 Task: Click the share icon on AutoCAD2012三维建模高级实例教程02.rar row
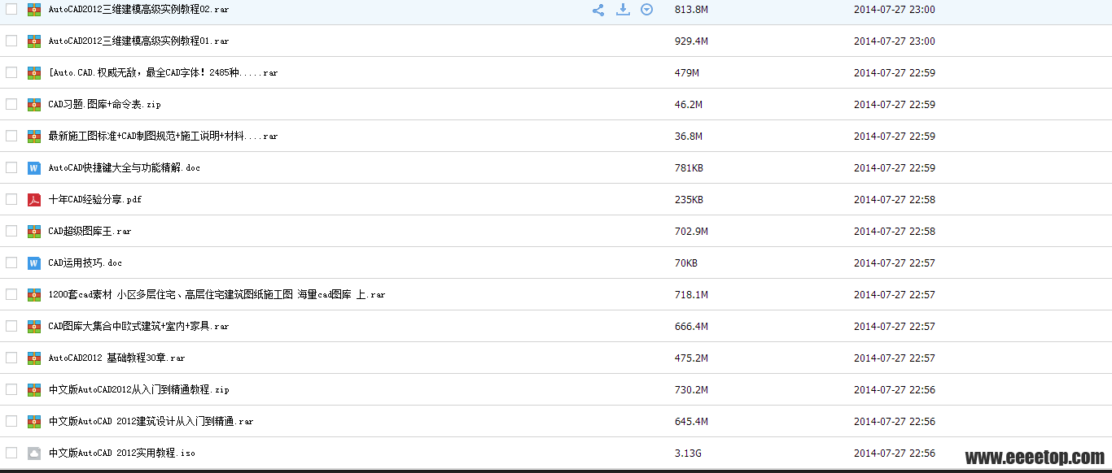[x=598, y=10]
